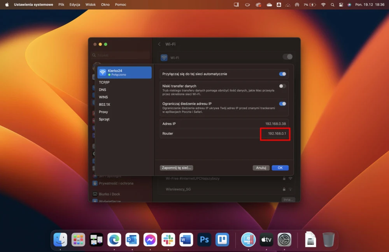The height and width of the screenshot is (252, 389).
Task: Launch Microsoft Edge from the Dock
Action: pos(114,239)
